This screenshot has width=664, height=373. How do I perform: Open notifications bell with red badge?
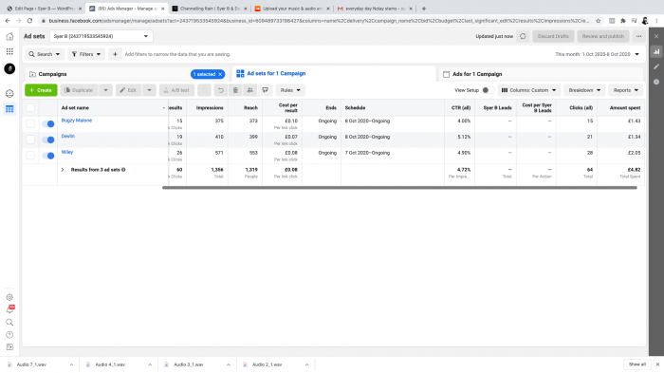tap(9, 309)
